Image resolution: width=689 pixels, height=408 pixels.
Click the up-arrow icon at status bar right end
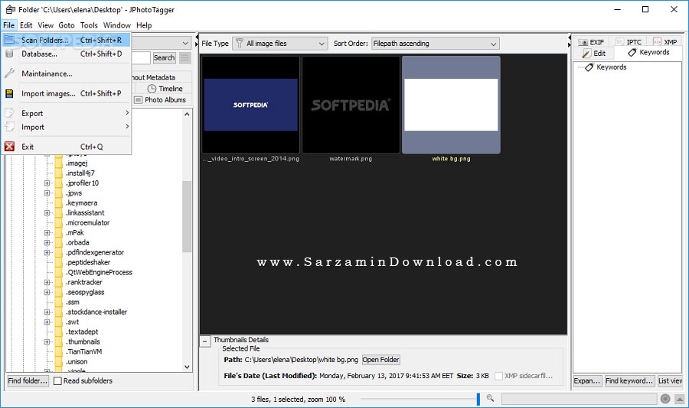coord(680,399)
